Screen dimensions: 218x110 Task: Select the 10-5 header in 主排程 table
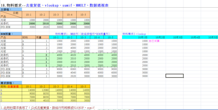[83, 15]
